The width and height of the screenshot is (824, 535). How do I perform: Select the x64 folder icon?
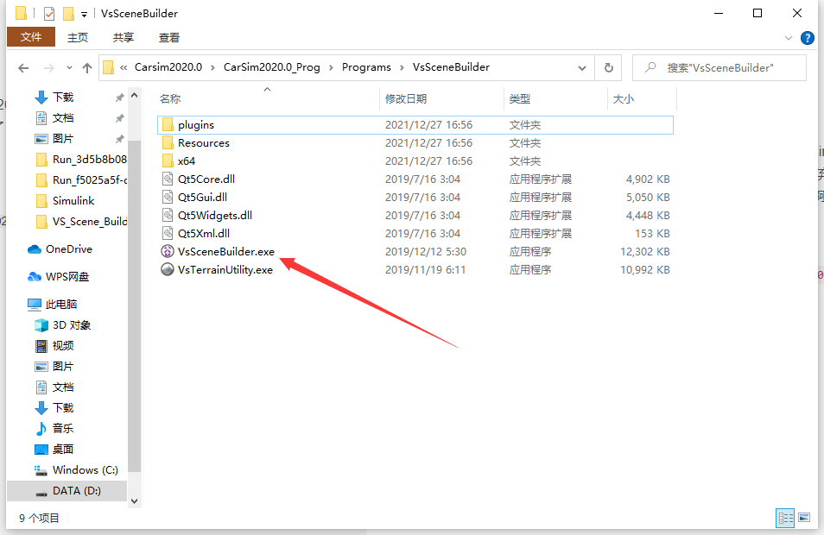coord(168,161)
